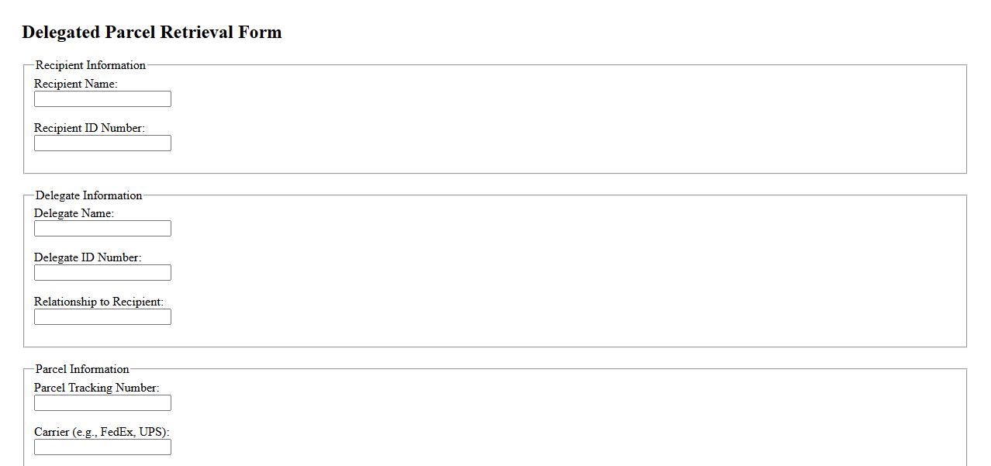Click the Recipient Name input field
This screenshot has height=466, width=991.
pyautogui.click(x=102, y=99)
